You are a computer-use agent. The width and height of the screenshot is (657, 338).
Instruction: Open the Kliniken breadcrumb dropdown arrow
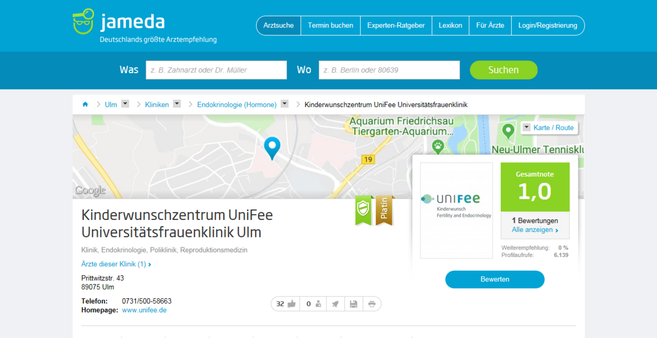click(x=176, y=103)
